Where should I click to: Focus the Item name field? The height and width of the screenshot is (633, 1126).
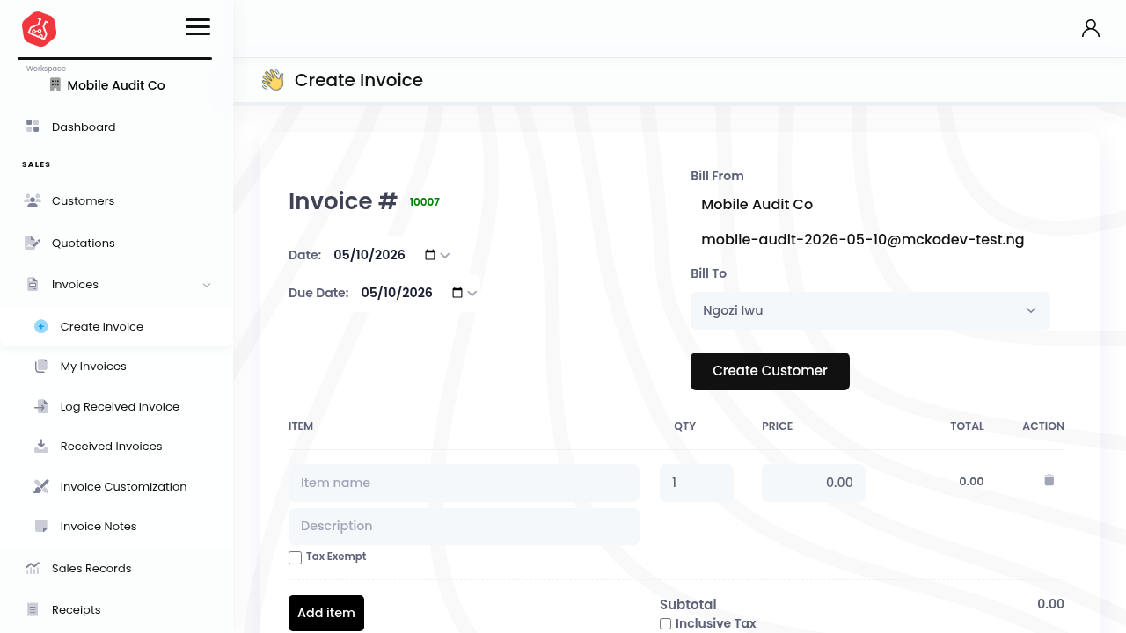pos(464,483)
